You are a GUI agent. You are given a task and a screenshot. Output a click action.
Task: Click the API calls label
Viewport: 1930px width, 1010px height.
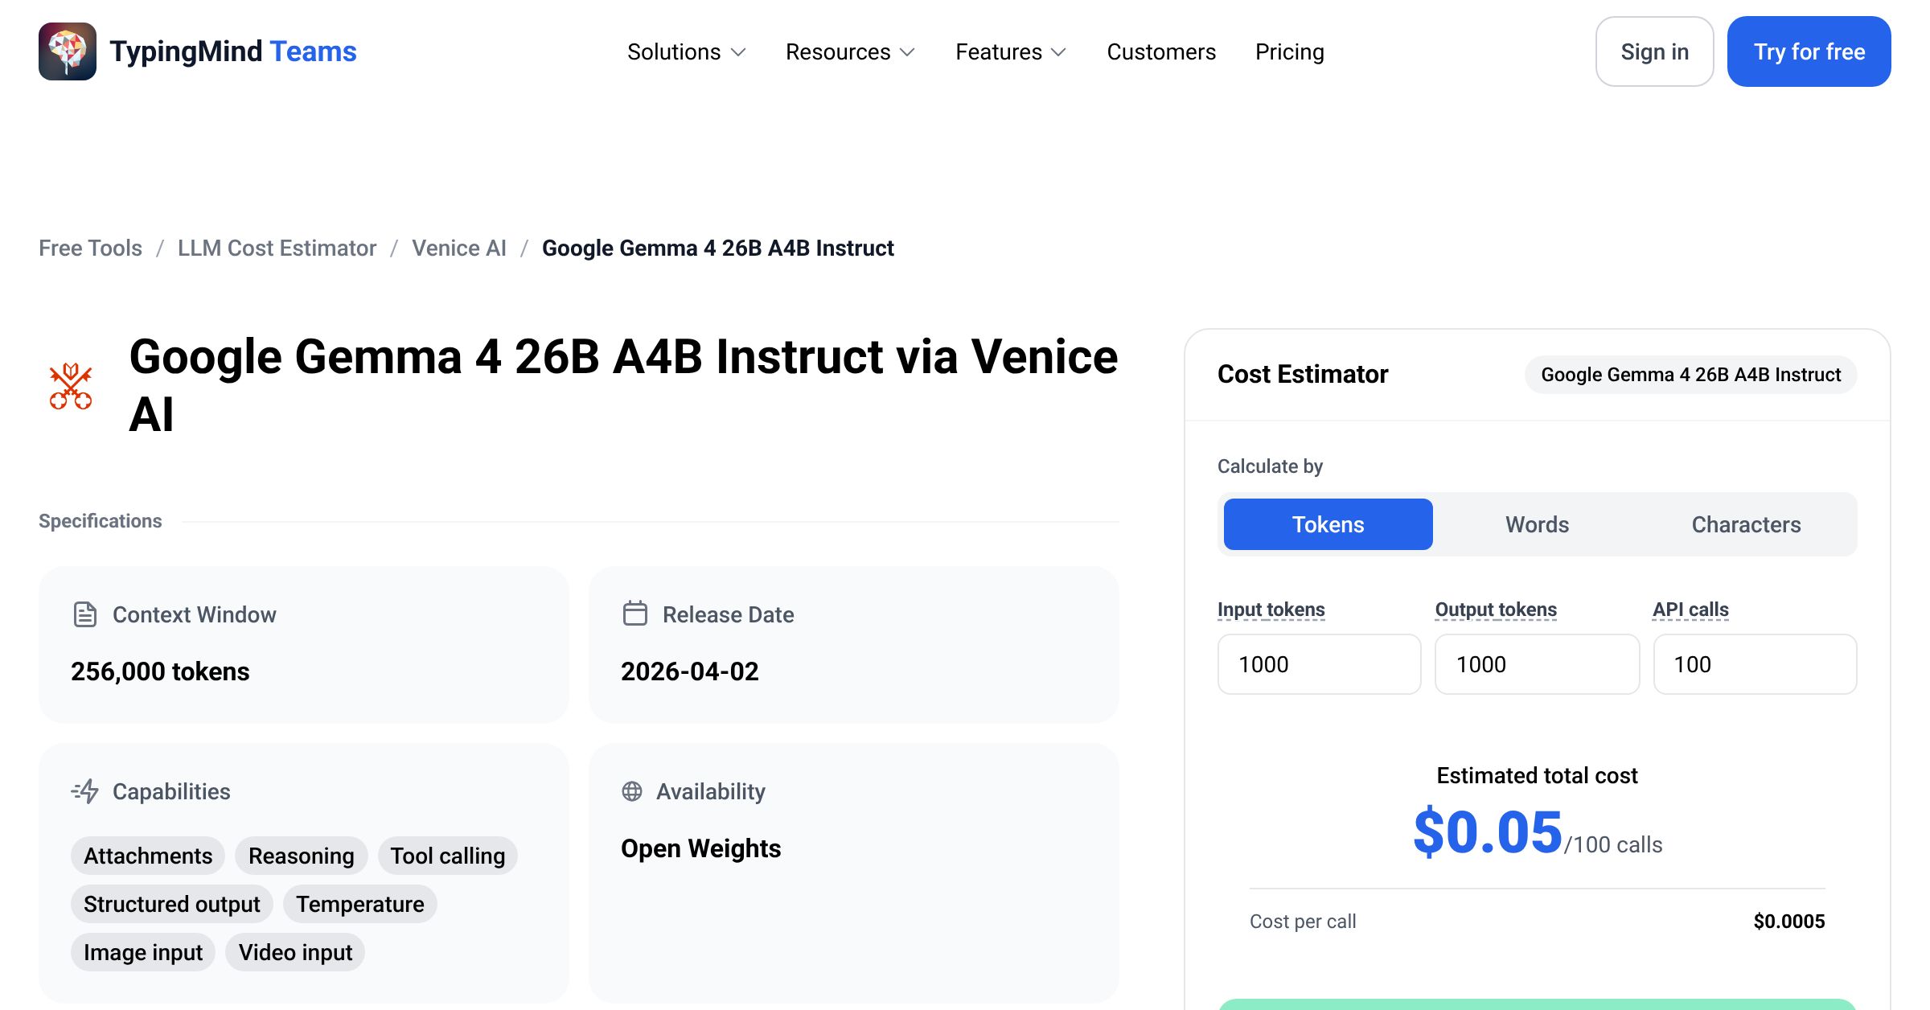tap(1690, 610)
